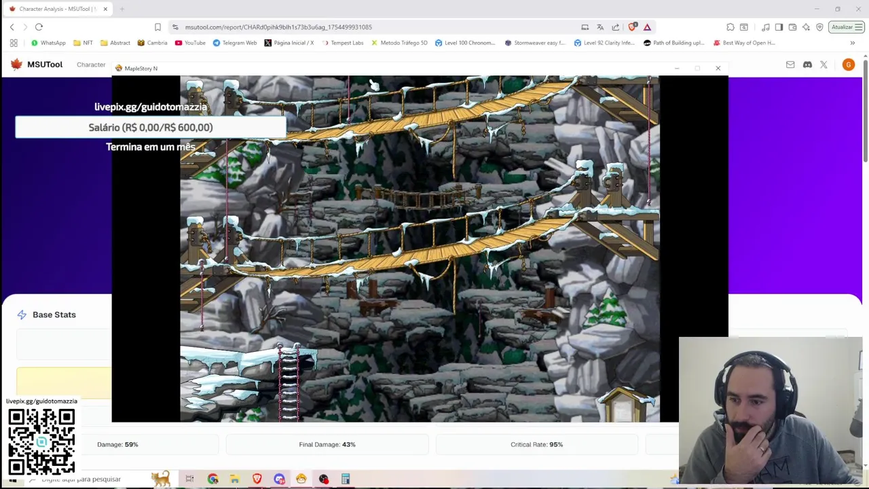
Task: Open the Telegram Web bookmark
Action: click(x=235, y=43)
